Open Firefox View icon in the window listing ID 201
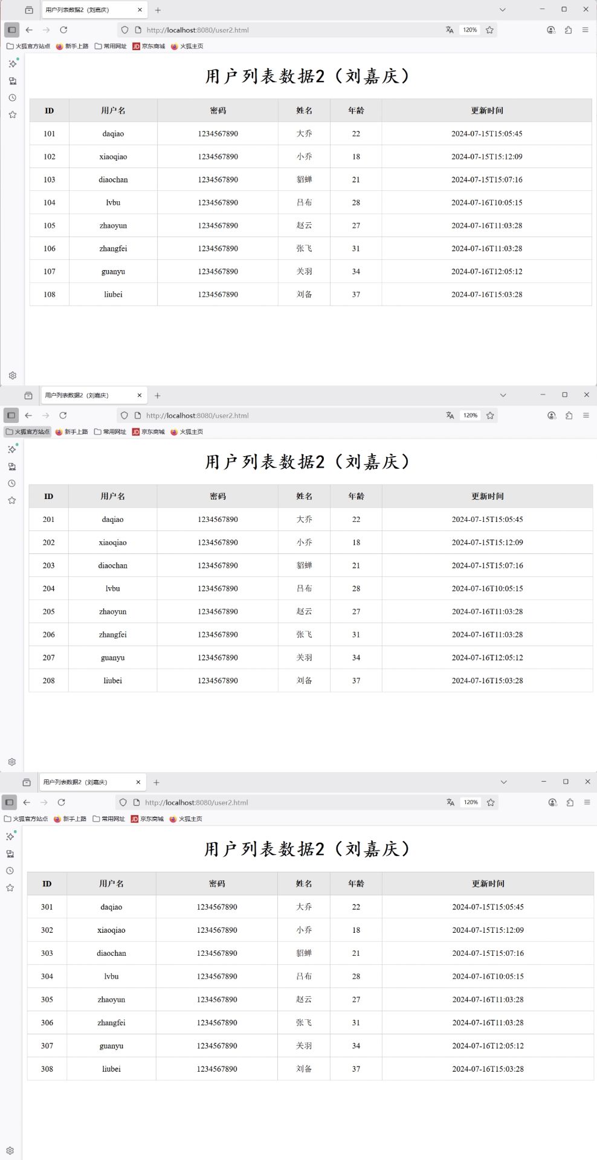 28,396
